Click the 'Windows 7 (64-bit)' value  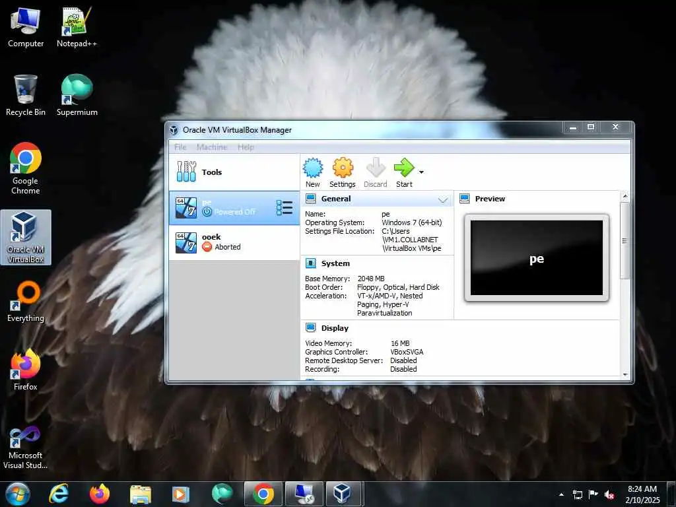pyautogui.click(x=412, y=222)
